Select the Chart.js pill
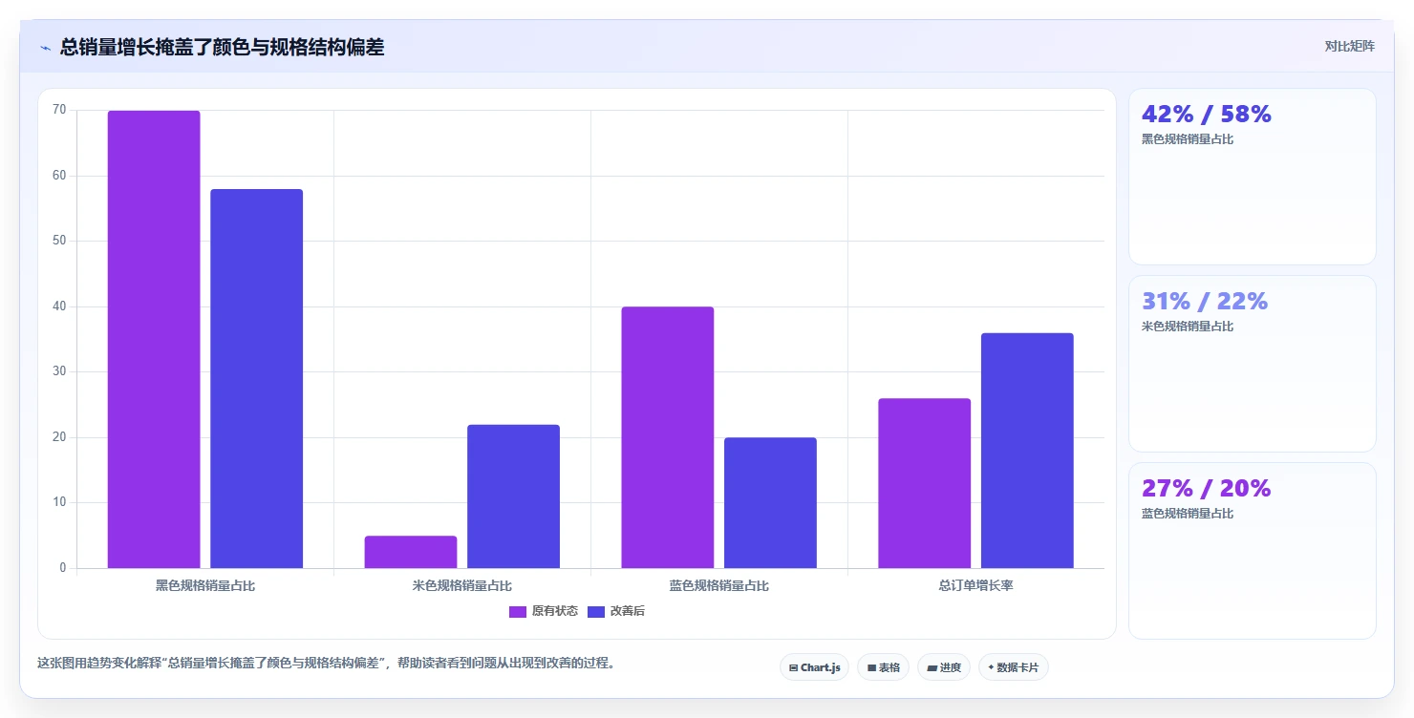 [814, 667]
